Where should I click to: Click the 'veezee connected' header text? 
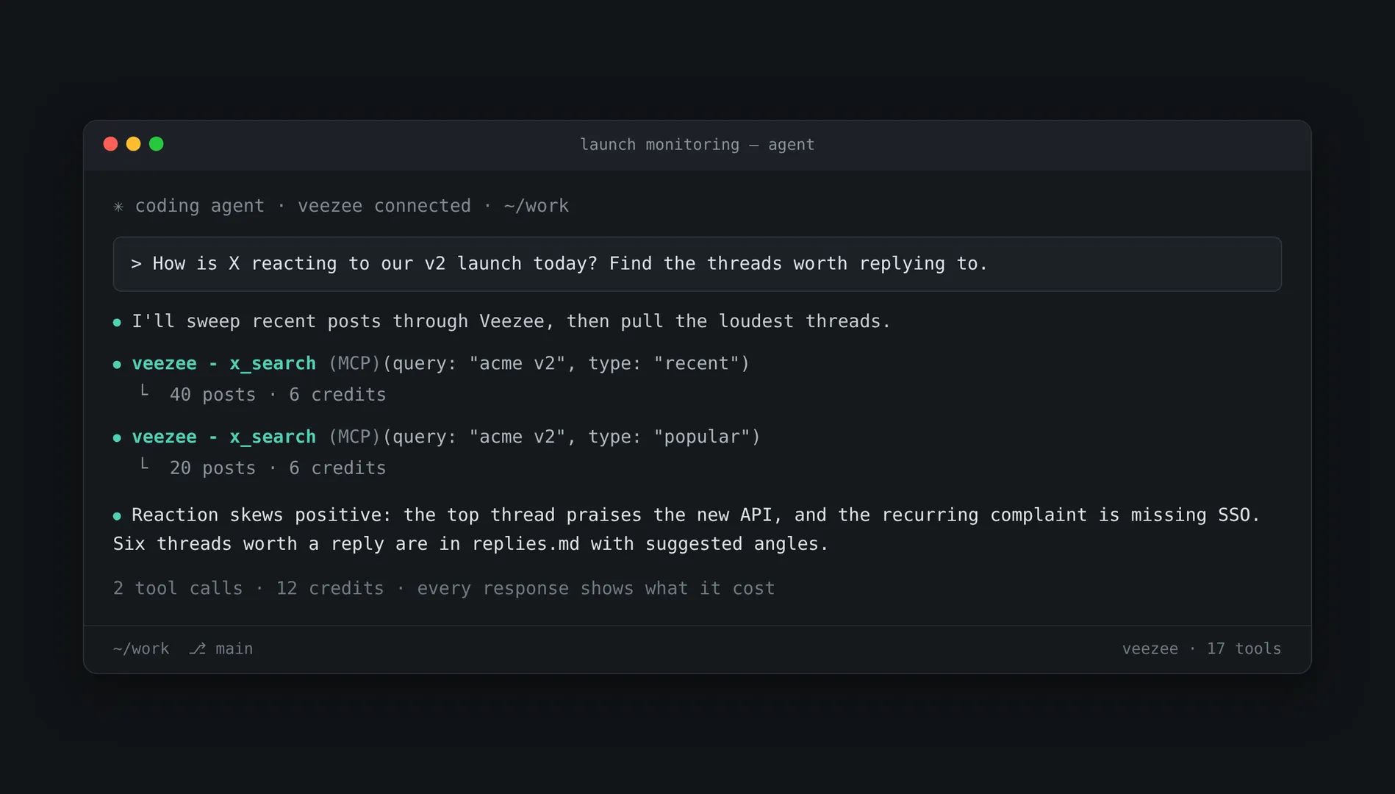coord(384,206)
